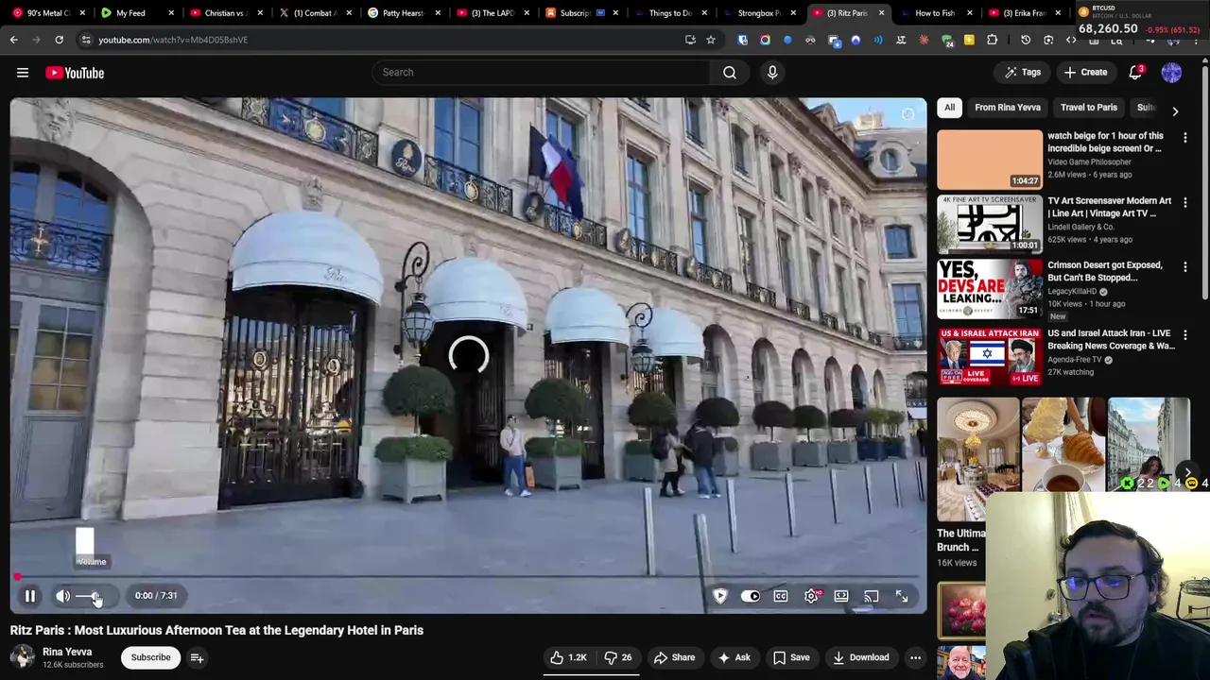Click the search magnifier button
Viewport: 1210px width, 680px height.
click(x=730, y=72)
